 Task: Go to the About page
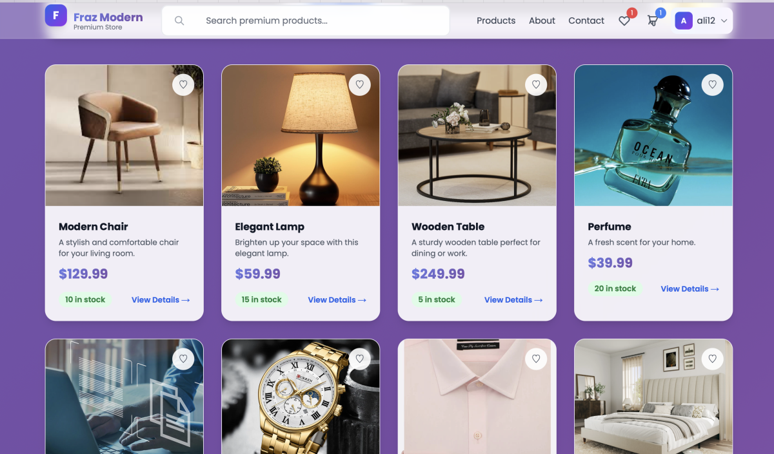click(x=542, y=21)
